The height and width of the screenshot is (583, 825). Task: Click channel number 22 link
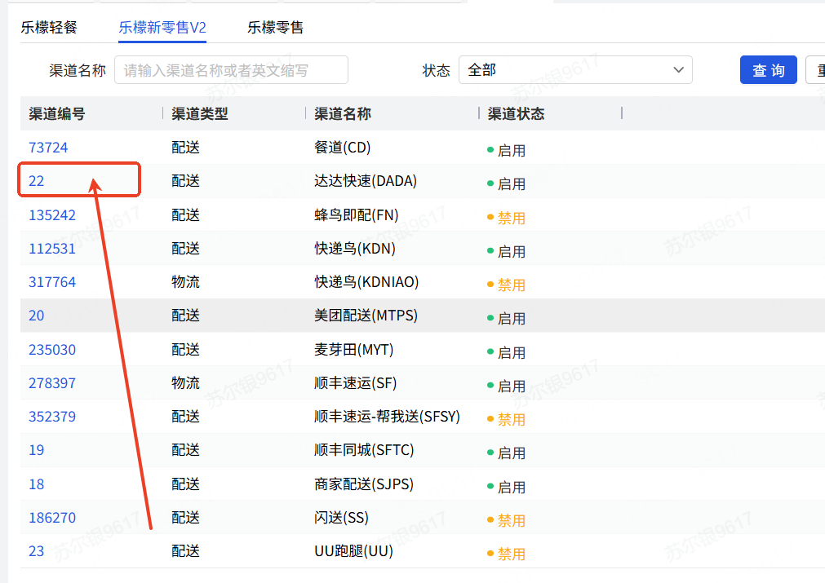pos(37,181)
